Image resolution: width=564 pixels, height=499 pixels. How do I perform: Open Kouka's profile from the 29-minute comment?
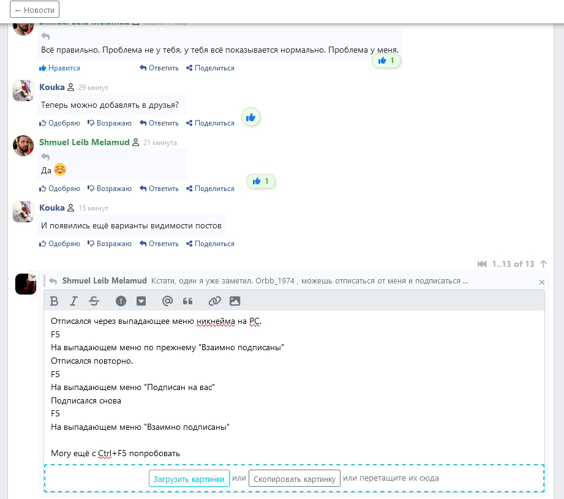click(x=51, y=87)
